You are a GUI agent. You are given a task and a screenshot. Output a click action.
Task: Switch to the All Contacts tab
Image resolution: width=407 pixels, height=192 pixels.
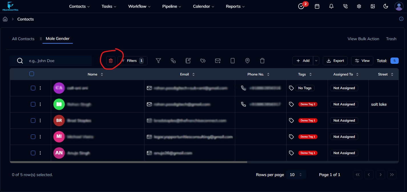(23, 39)
